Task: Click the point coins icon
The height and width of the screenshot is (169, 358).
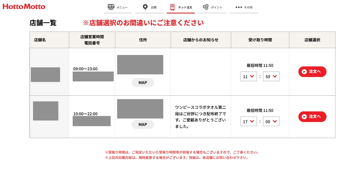Action: (x=206, y=7)
